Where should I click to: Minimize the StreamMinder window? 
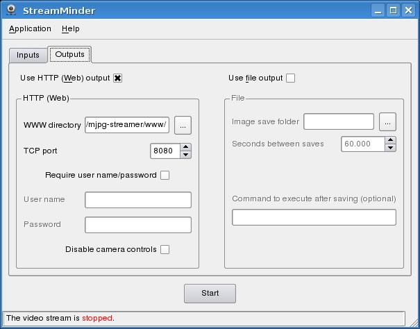click(x=378, y=10)
